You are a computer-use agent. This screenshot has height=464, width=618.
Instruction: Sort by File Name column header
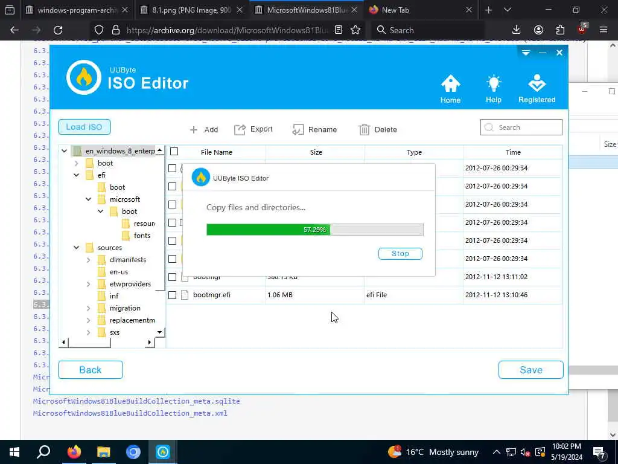217,152
